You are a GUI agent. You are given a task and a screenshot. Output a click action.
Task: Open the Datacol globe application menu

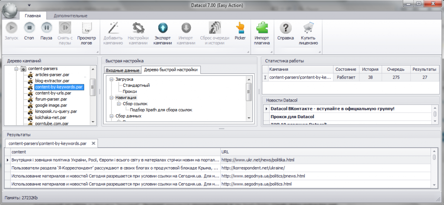(x=10, y=10)
